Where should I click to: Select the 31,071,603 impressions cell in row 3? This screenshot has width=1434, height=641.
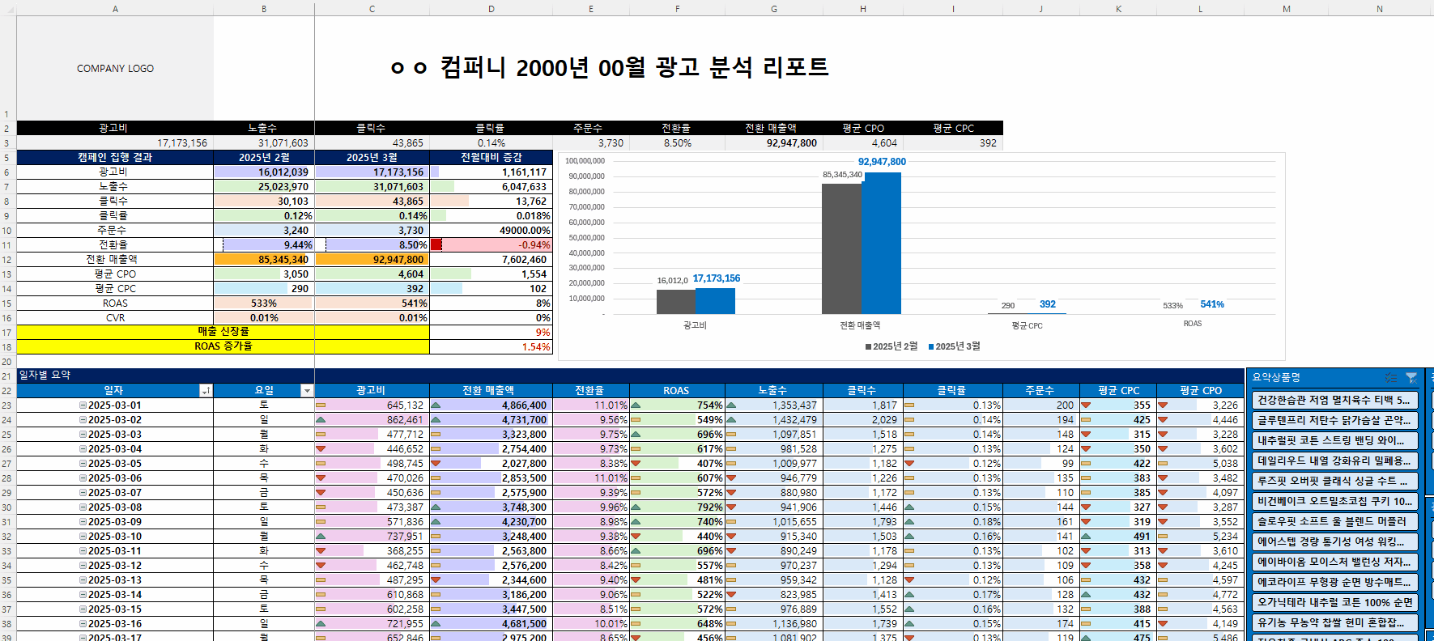pyautogui.click(x=264, y=143)
